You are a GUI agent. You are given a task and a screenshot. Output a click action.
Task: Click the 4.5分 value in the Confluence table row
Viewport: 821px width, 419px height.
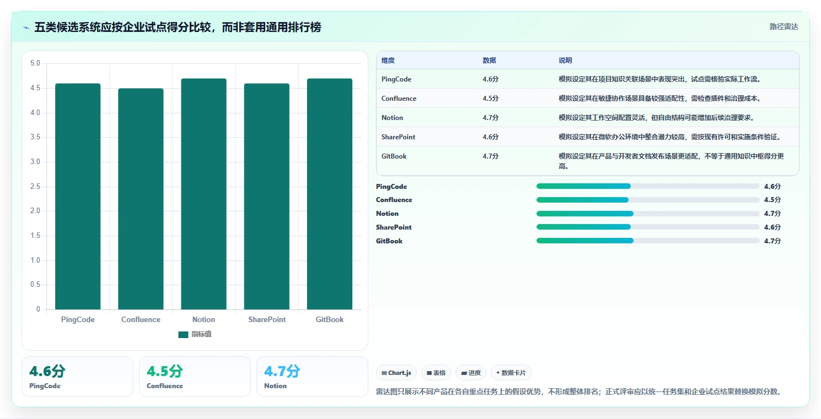490,99
